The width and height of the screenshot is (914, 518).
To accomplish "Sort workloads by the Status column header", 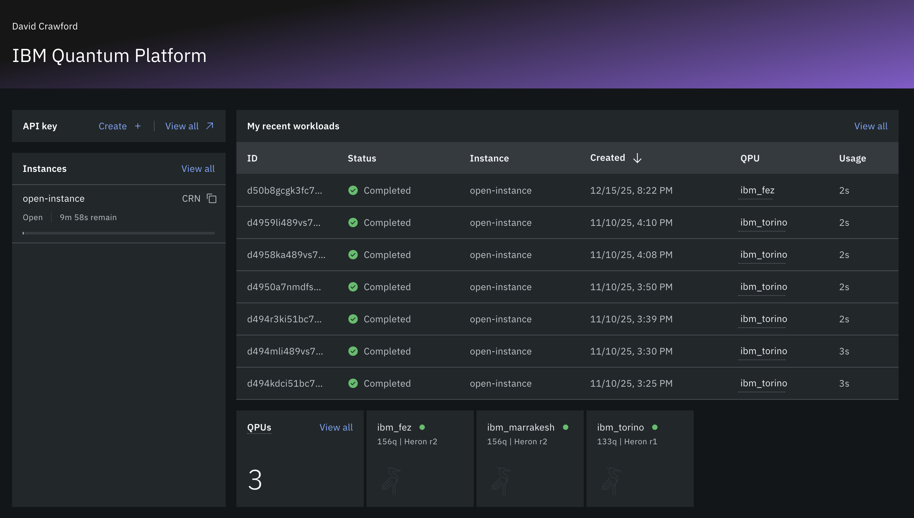I will coord(362,158).
